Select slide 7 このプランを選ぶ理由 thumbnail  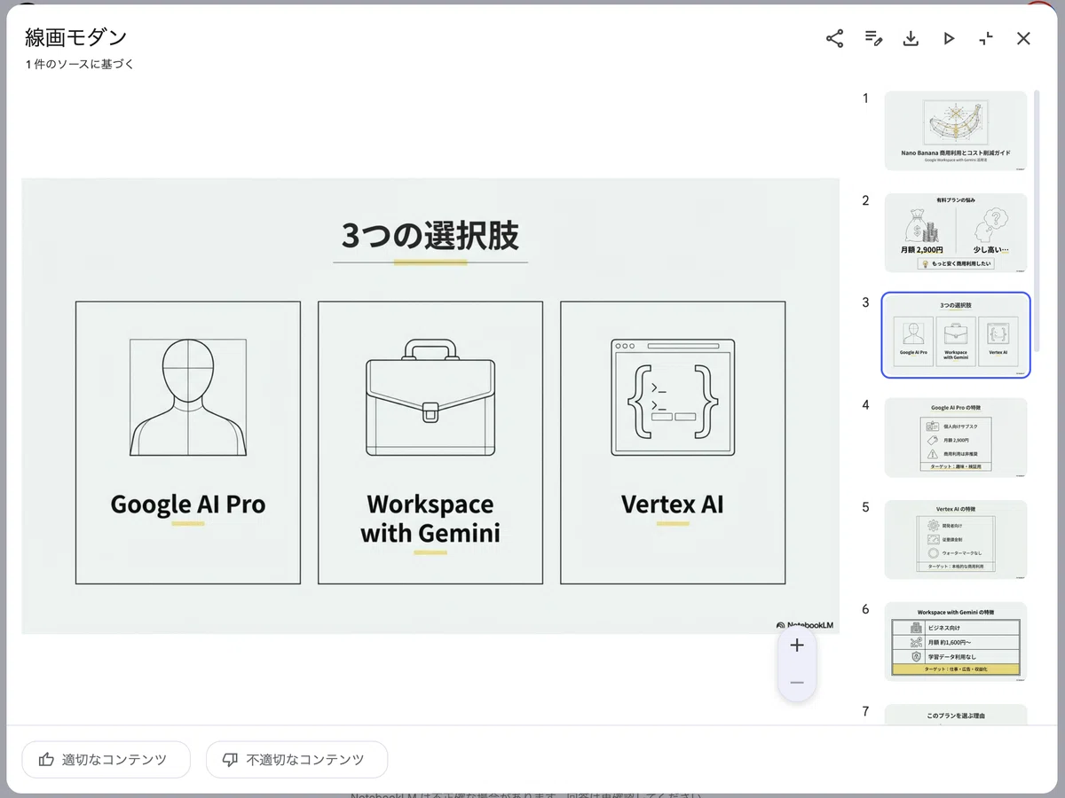tap(956, 715)
